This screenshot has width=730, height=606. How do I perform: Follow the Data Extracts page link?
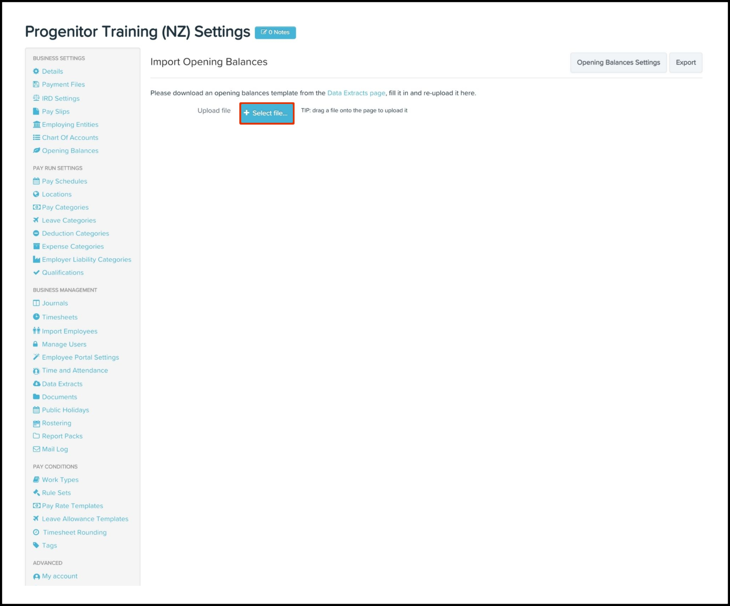click(x=356, y=93)
